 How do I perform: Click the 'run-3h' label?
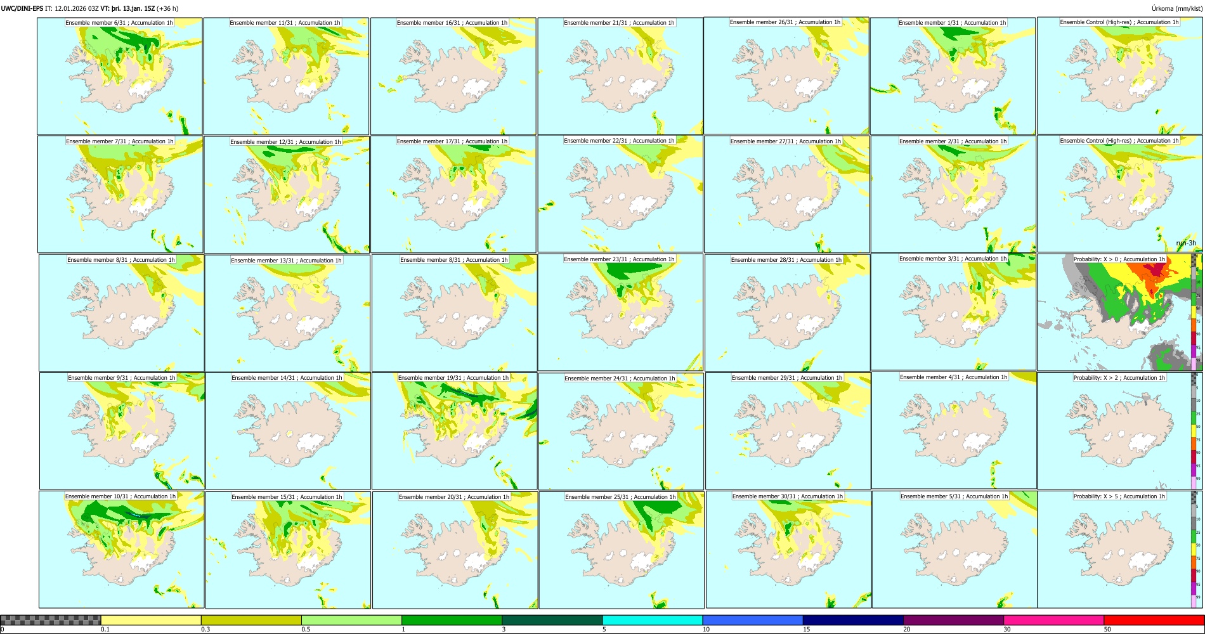[1186, 243]
